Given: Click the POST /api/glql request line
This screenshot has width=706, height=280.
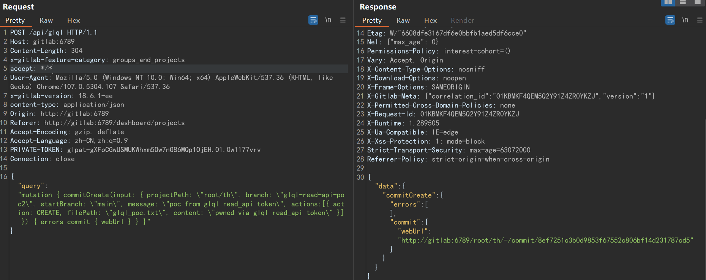Looking at the screenshot, I should (54, 33).
